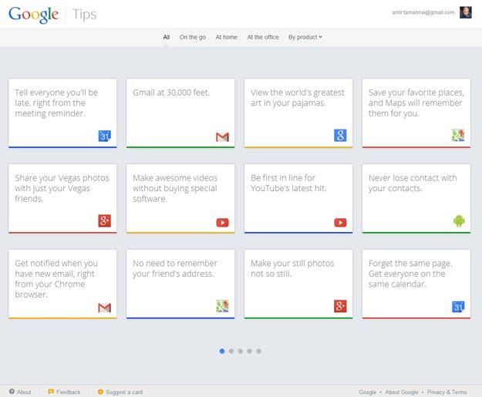Expand the By product dropdown
482x397 pixels.
[x=305, y=37]
